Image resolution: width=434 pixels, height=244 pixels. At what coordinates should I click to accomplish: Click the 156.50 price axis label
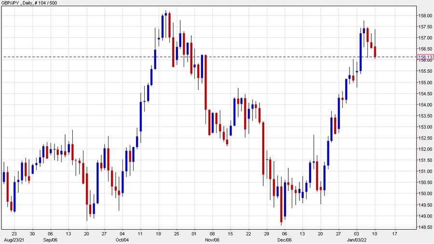pos(425,49)
